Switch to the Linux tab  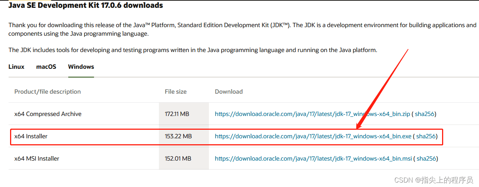[16, 67]
